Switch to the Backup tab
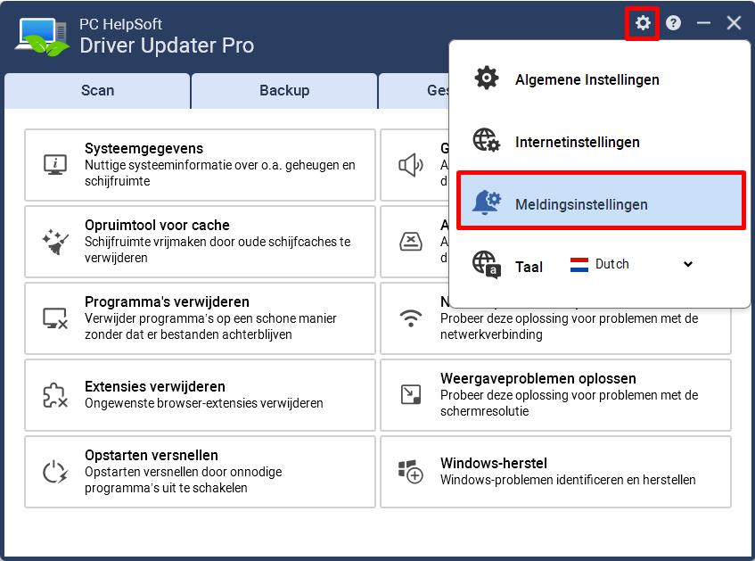 point(284,91)
